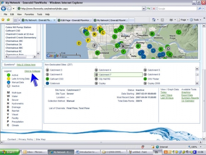Click the yellow D marker over the water

[79, 43]
